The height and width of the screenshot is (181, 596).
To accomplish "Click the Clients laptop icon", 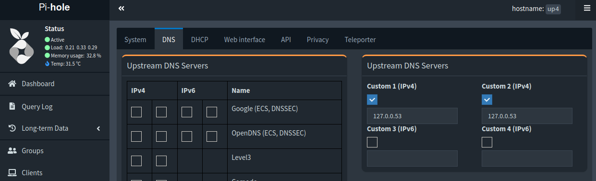I will (12, 173).
